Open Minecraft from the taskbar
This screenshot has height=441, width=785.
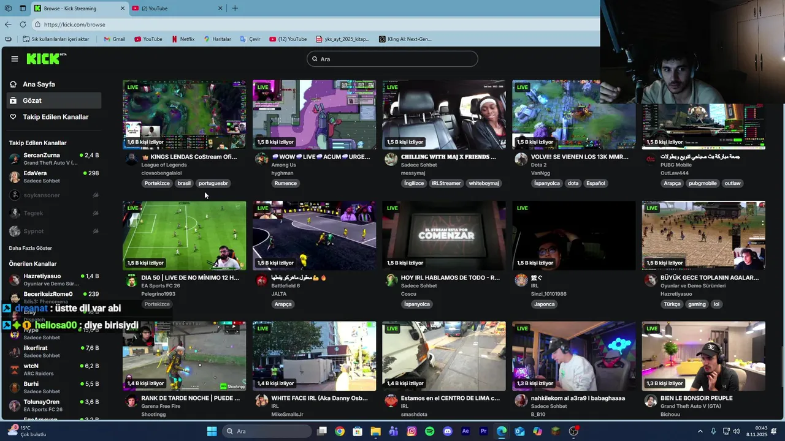point(555,431)
